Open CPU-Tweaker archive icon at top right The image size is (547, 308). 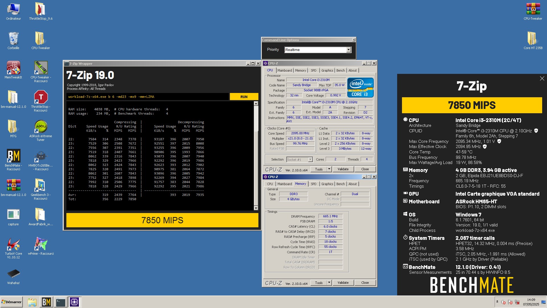[x=533, y=11]
